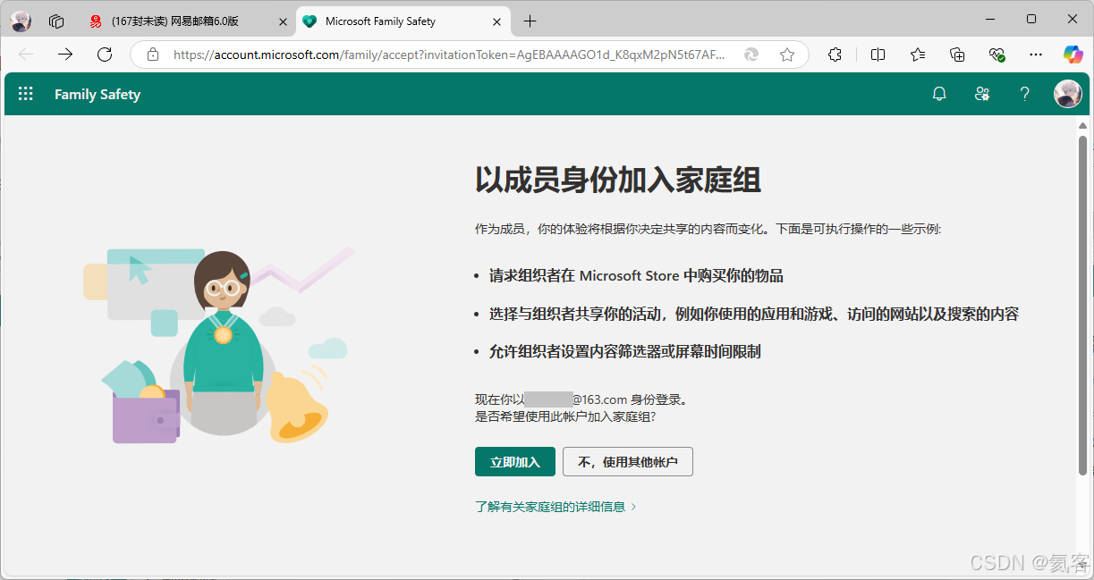Click the scrollbar up arrow
This screenshot has width=1094, height=580.
(x=1082, y=126)
